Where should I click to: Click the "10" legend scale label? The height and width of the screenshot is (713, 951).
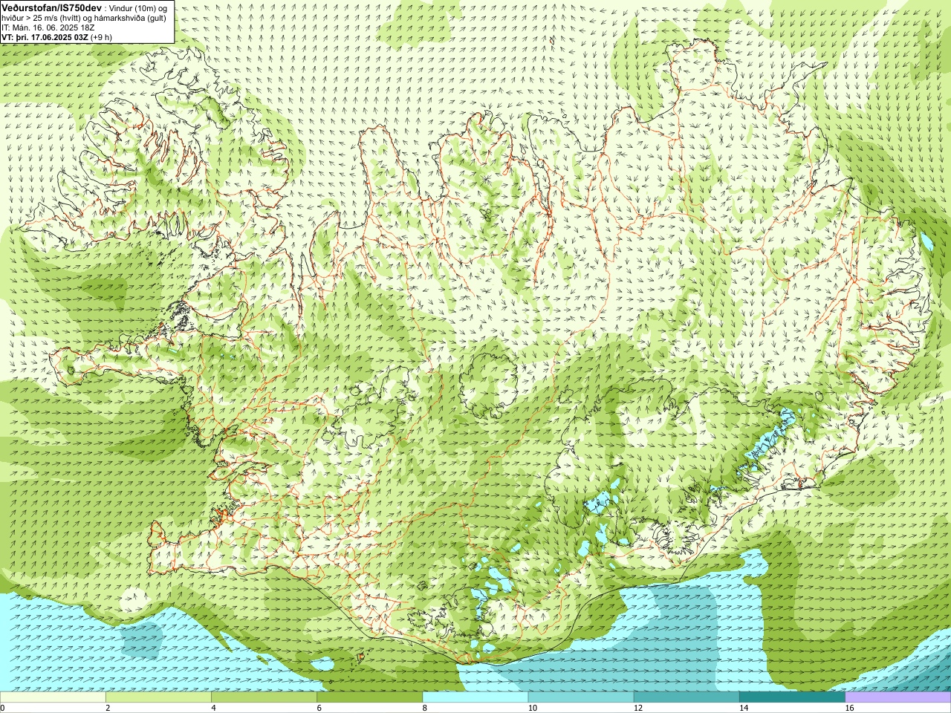pyautogui.click(x=533, y=708)
